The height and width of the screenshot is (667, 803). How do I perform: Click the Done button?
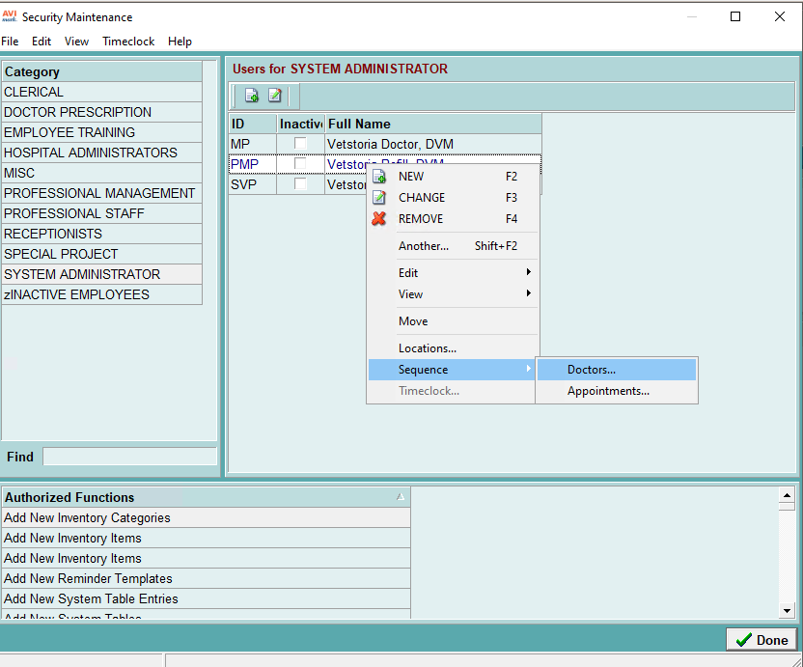pyautogui.click(x=761, y=639)
